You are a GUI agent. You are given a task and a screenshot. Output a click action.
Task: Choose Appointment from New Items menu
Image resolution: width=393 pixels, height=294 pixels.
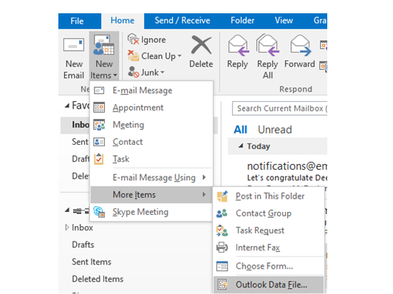click(151, 108)
